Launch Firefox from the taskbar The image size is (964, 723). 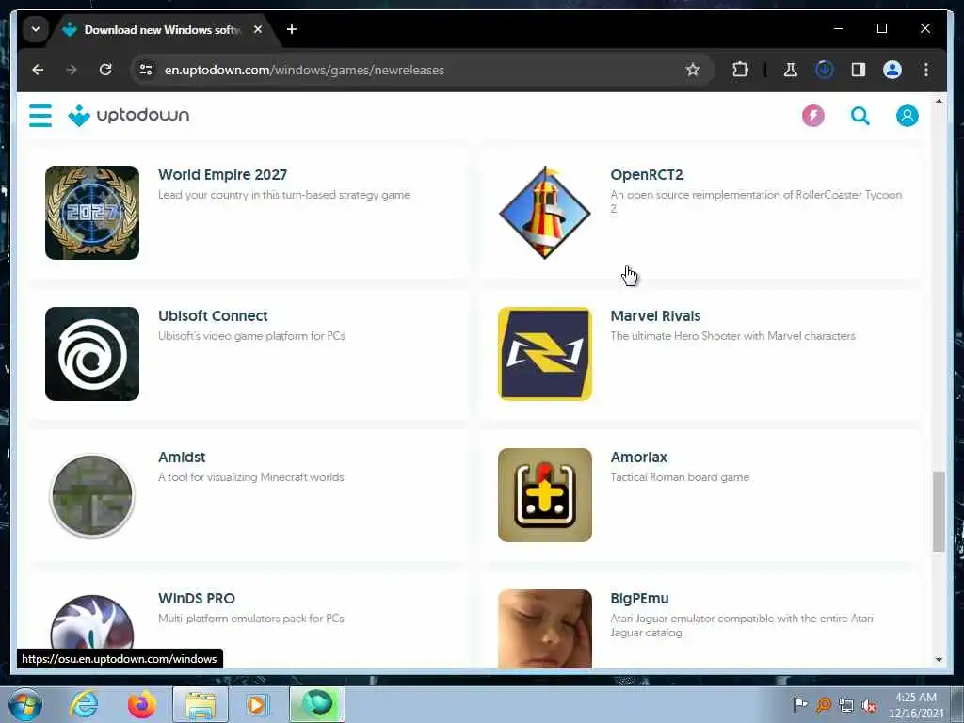pos(141,704)
